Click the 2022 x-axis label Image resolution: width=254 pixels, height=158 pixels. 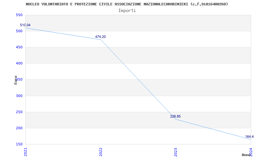coord(101,152)
